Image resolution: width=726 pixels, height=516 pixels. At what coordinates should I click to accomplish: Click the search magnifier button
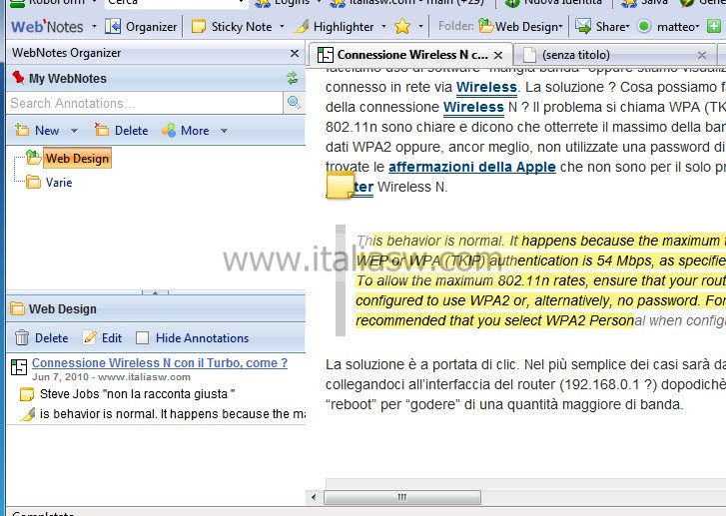[x=294, y=103]
